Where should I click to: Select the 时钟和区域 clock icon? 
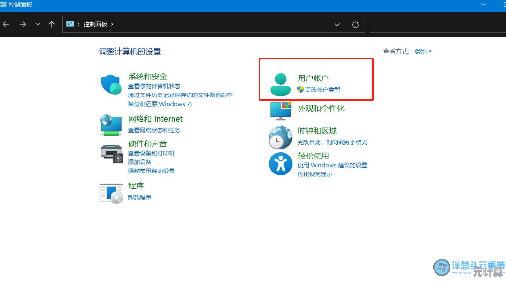click(280, 137)
